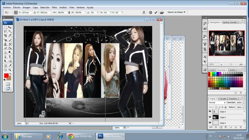Select the Red Eye healing tool
This screenshot has width=249, height=140.
pyautogui.click(x=5, y=40)
